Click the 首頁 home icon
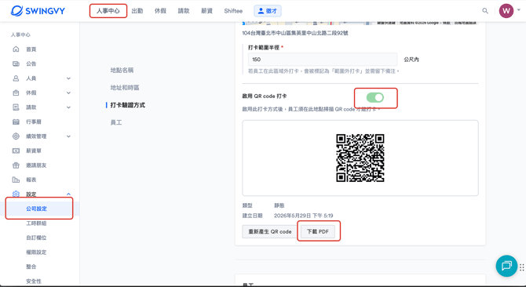Image resolution: width=526 pixels, height=287 pixels. pyautogui.click(x=16, y=49)
